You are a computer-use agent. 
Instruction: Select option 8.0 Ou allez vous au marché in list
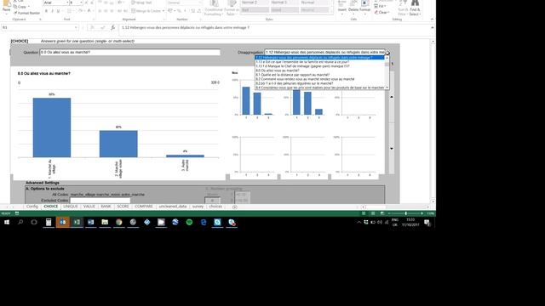[319, 71]
